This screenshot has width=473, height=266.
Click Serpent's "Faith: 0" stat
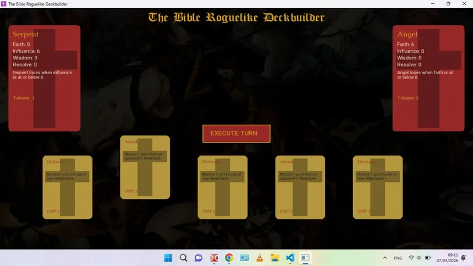tap(21, 45)
